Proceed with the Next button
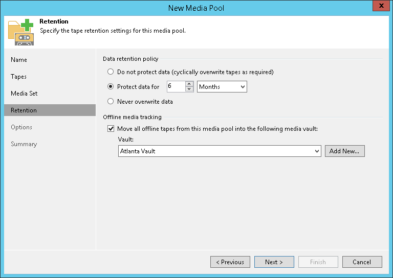This screenshot has width=393, height=278. coord(274,262)
